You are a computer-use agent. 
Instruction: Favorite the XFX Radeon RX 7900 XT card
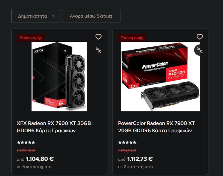99,37
